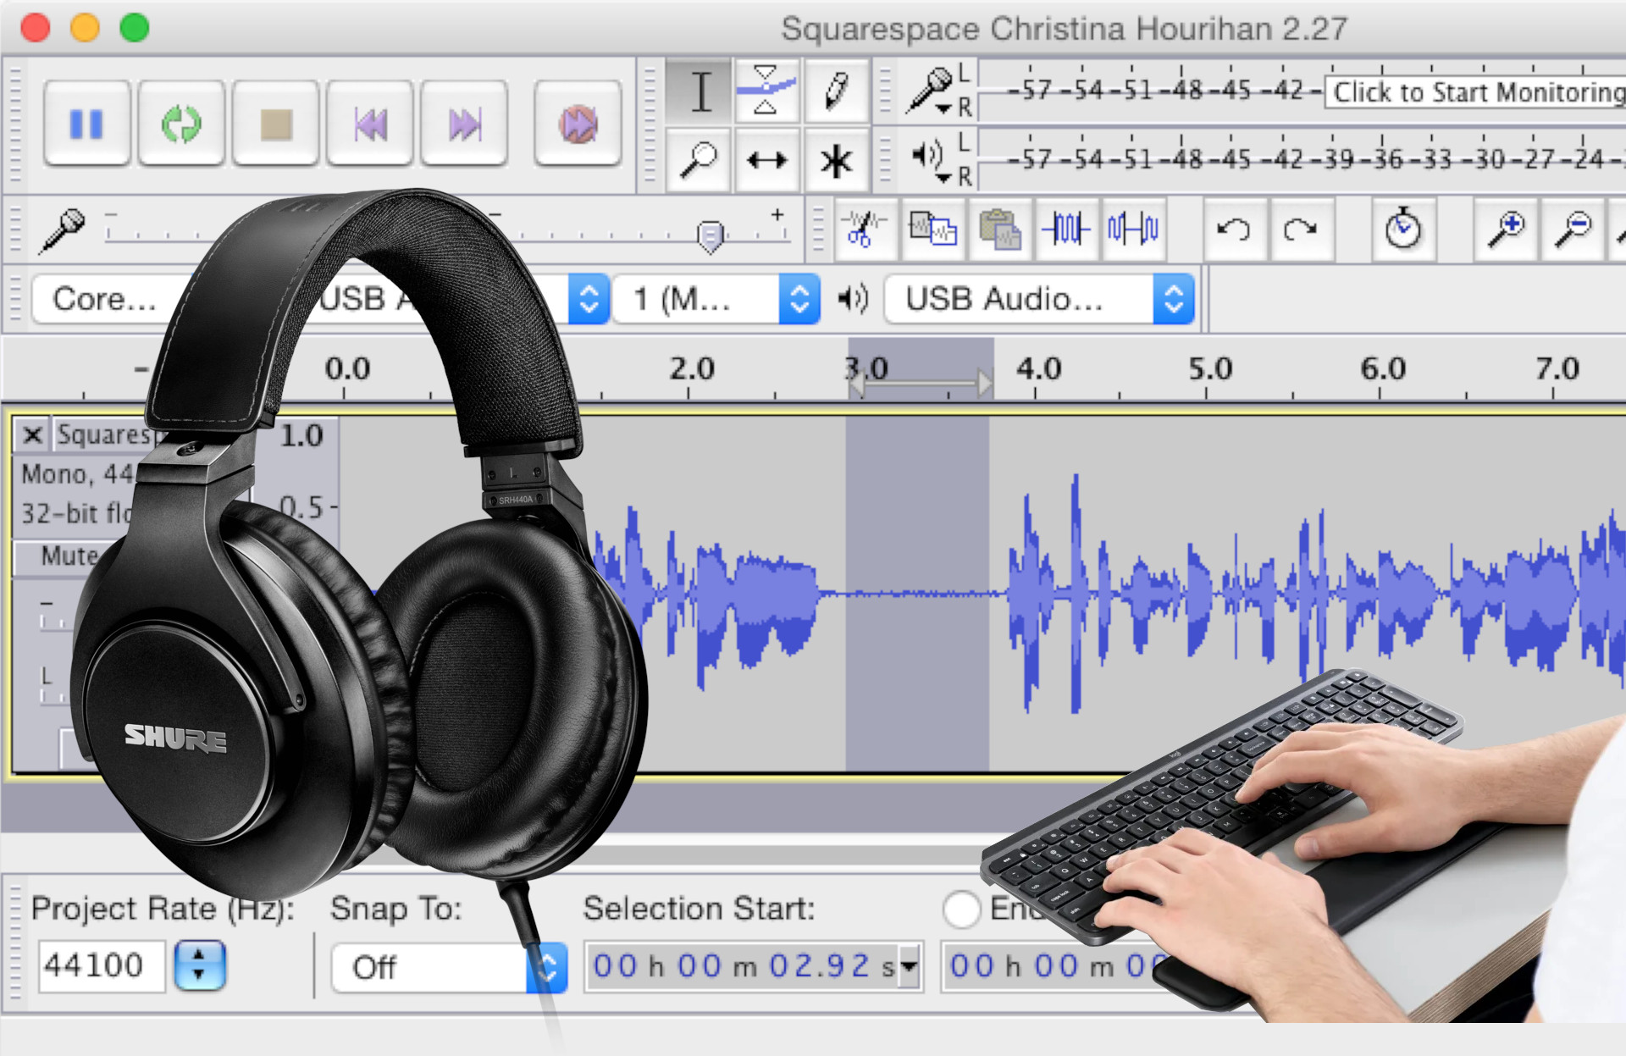Click the Copy icon in edit toolbar
Viewport: 1626px width, 1056px height.
(932, 229)
